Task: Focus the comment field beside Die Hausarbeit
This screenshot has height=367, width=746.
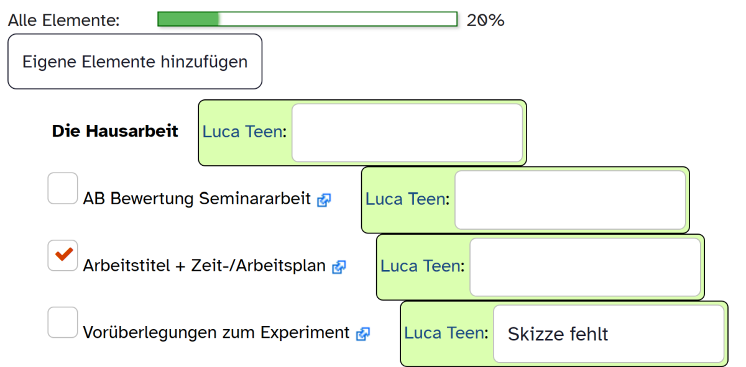Action: (407, 133)
